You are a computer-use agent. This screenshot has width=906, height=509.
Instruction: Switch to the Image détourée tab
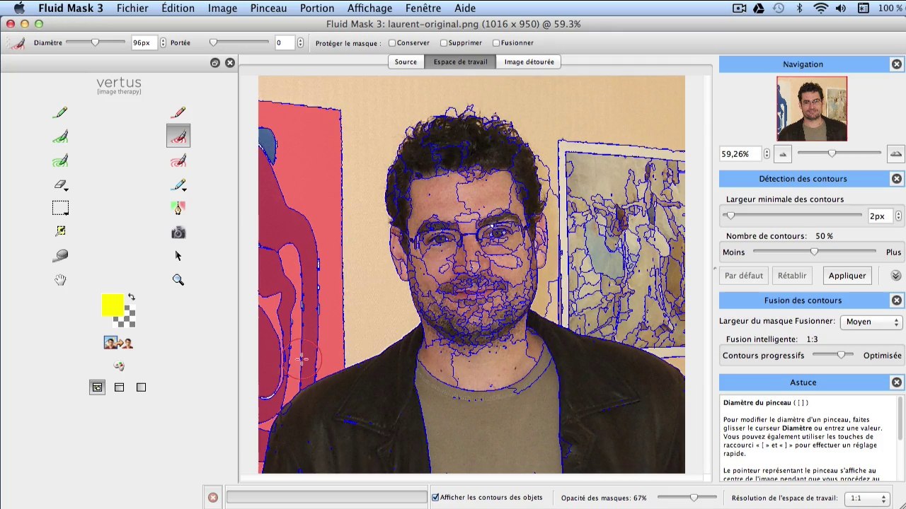click(529, 62)
